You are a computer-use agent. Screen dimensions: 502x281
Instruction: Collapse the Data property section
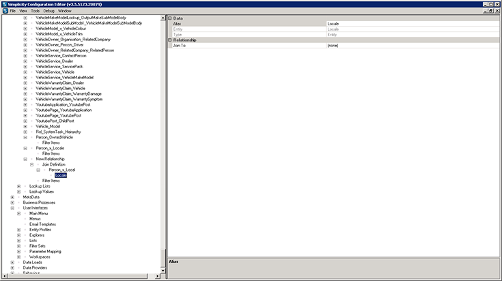click(170, 18)
